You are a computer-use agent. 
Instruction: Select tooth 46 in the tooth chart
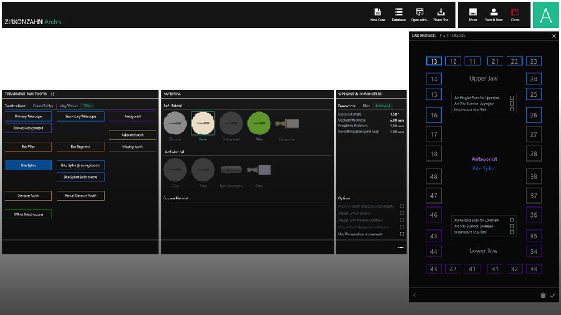click(433, 215)
